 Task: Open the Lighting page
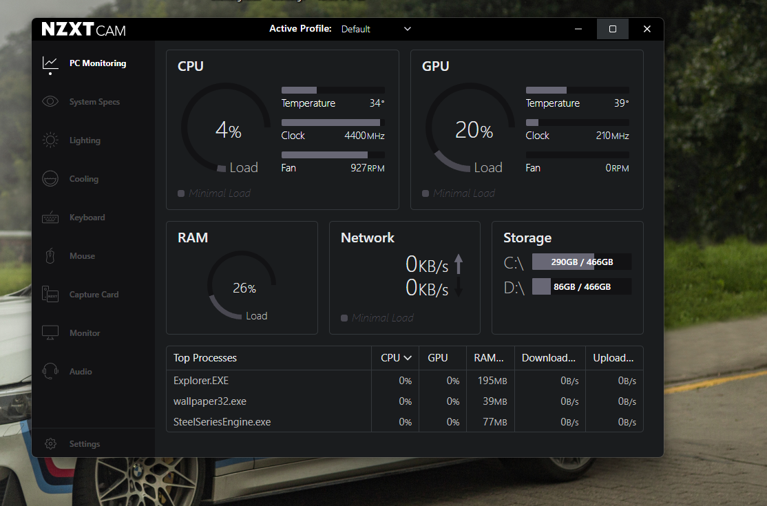(85, 140)
